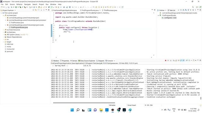Open Windows Start menu on taskbar
This screenshot has width=202, height=113.
pos(72,110)
